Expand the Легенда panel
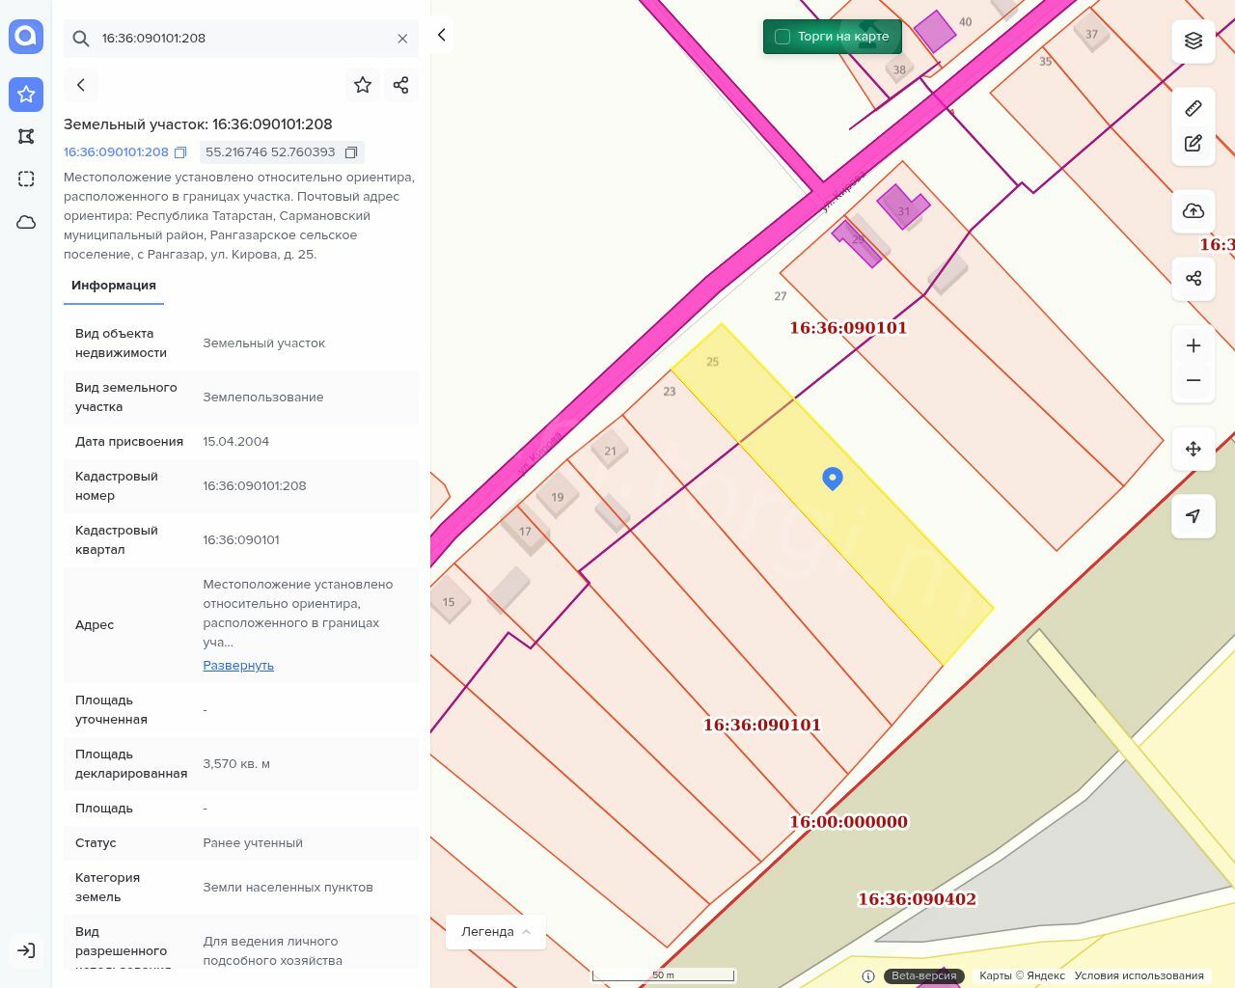 tap(495, 932)
